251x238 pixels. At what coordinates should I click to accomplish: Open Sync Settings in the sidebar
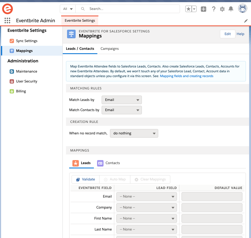pos(32,41)
